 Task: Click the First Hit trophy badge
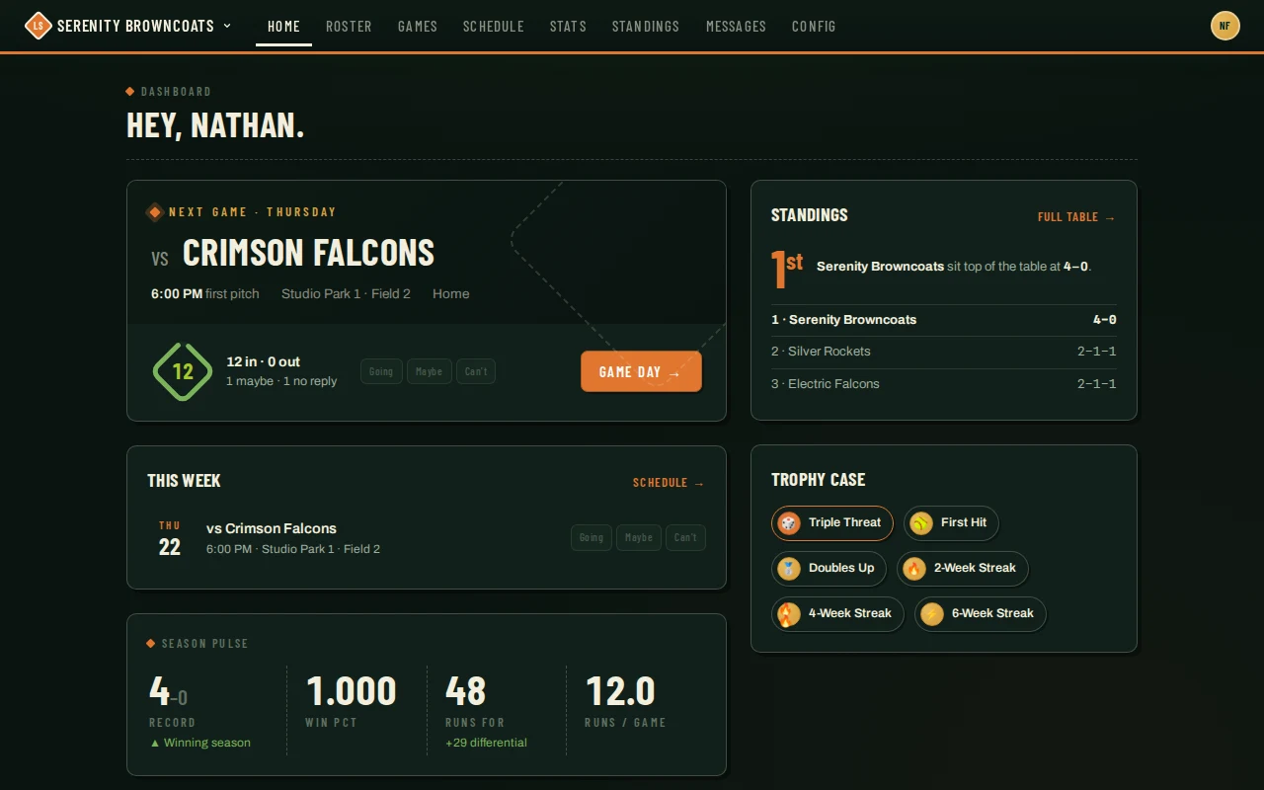pyautogui.click(x=952, y=523)
